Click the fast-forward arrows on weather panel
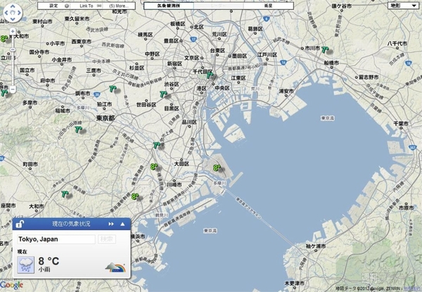 (x=111, y=224)
